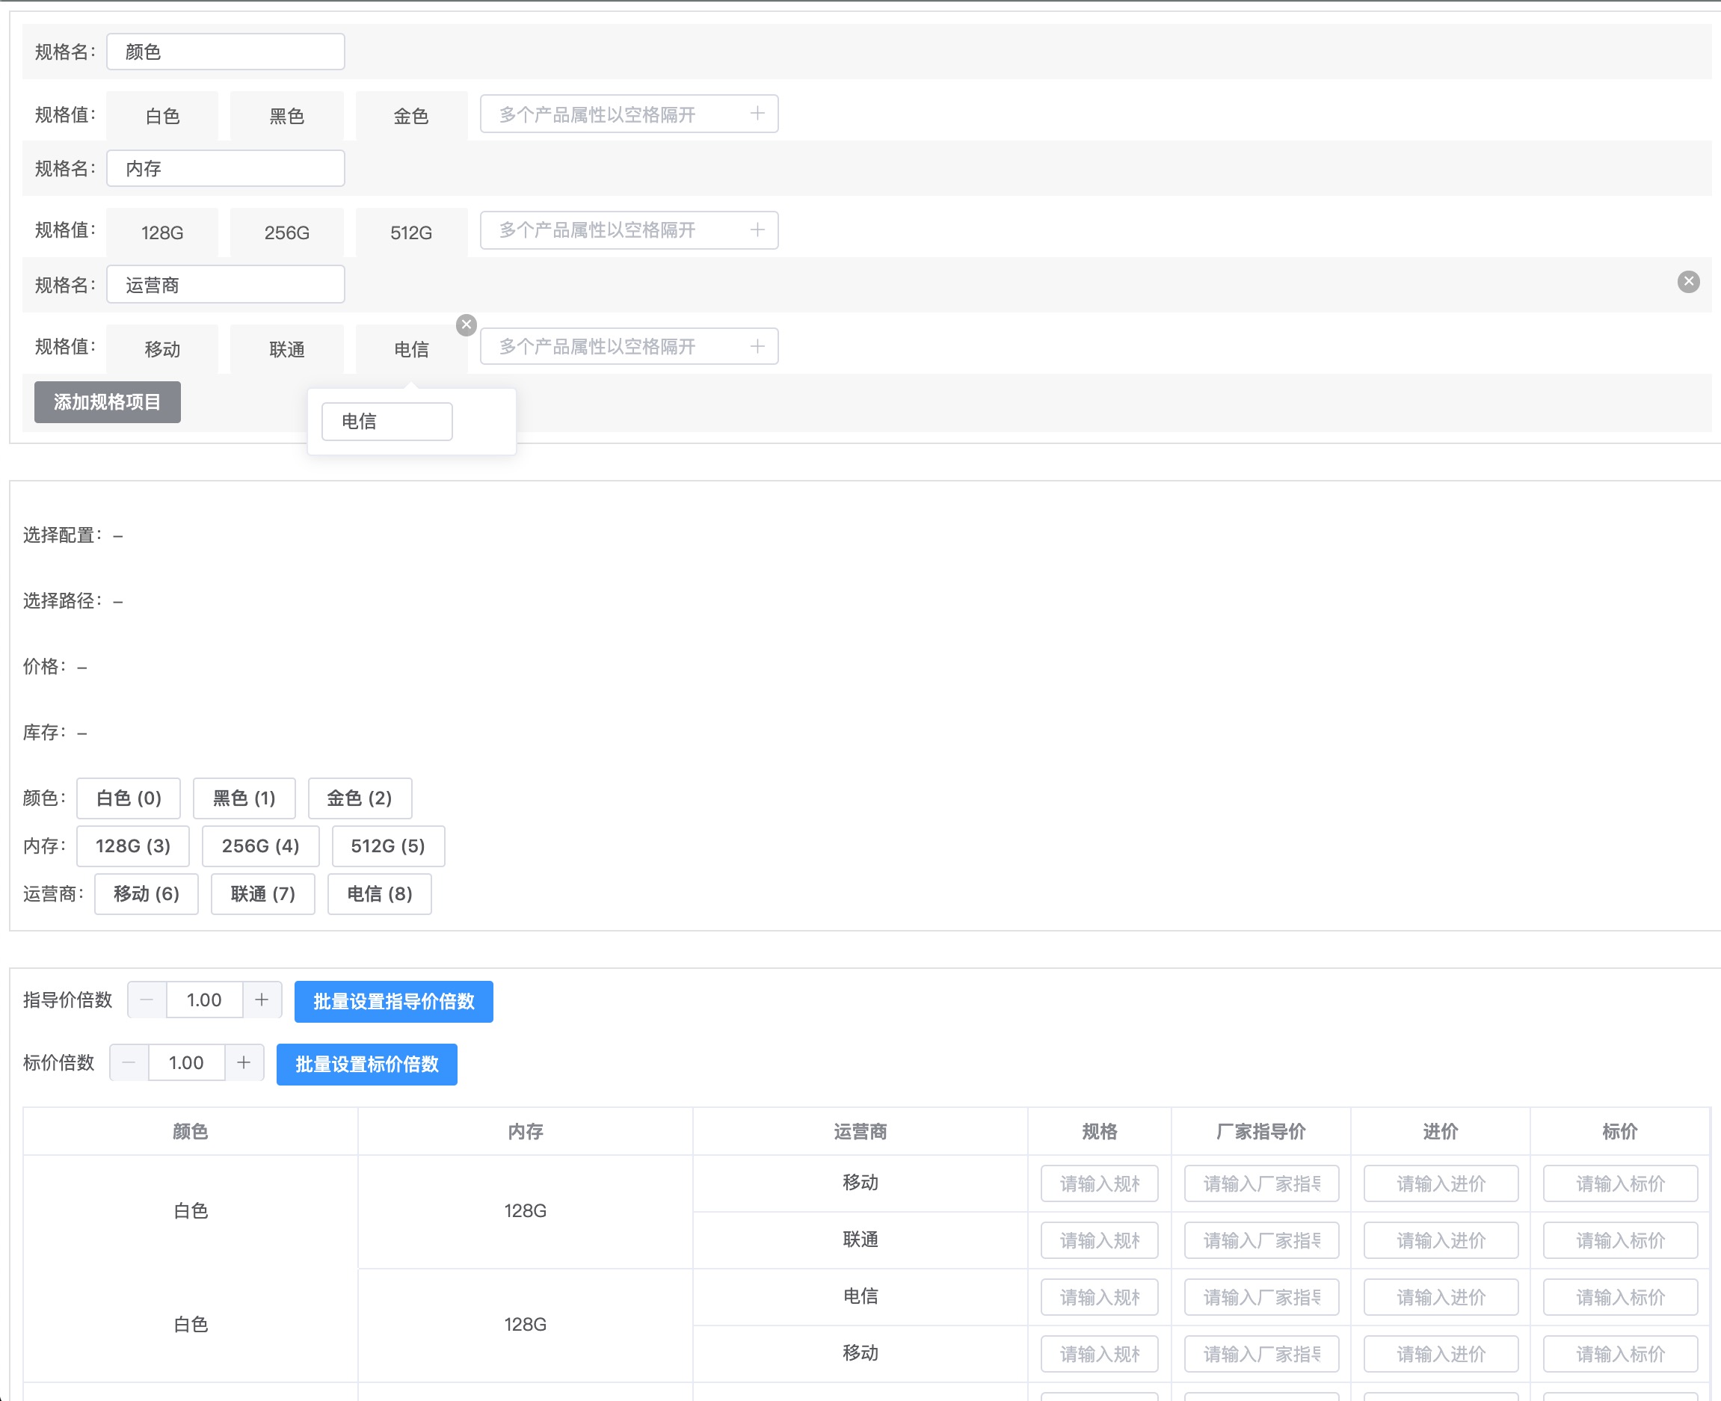The height and width of the screenshot is (1401, 1721).
Task: Click the plus icon in 运营商 value input
Action: 757,346
